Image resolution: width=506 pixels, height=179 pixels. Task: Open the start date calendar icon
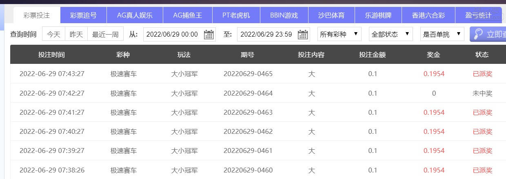click(x=209, y=35)
